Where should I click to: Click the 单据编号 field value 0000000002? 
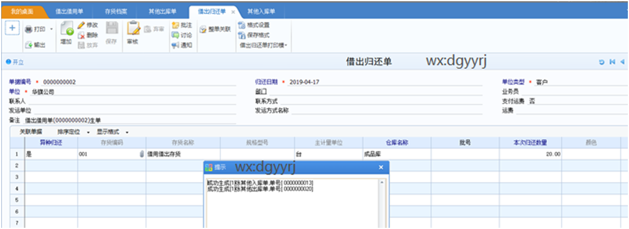click(139, 82)
